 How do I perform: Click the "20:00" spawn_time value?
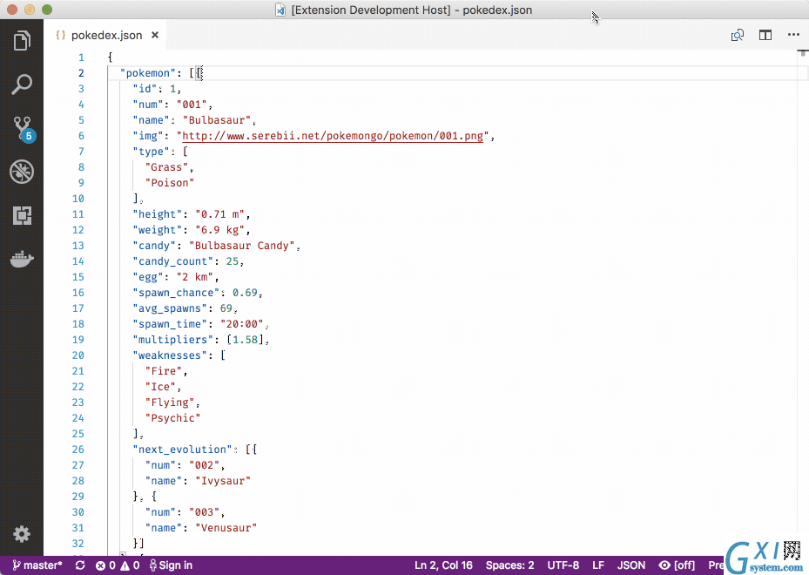[241, 324]
